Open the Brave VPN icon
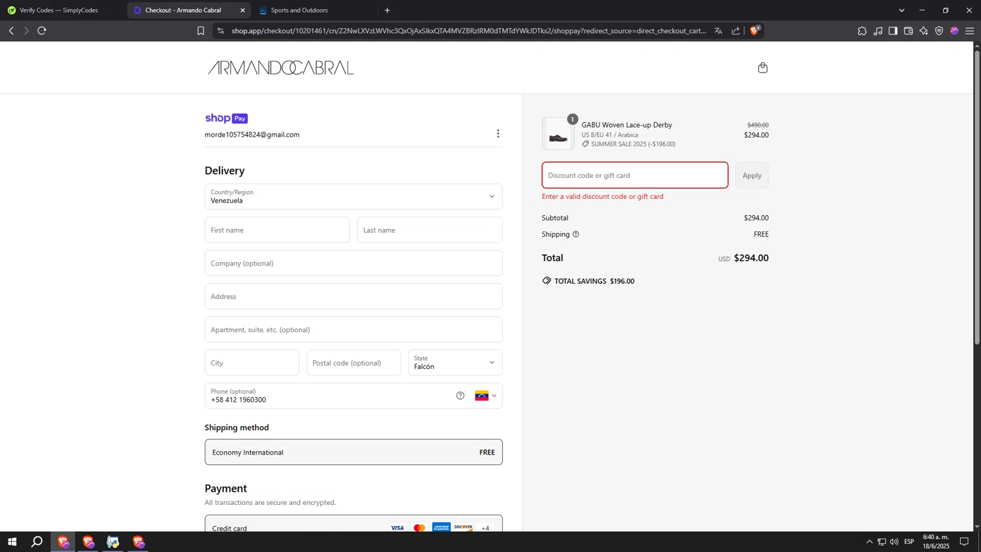Screen dimensions: 981x552 tap(939, 31)
